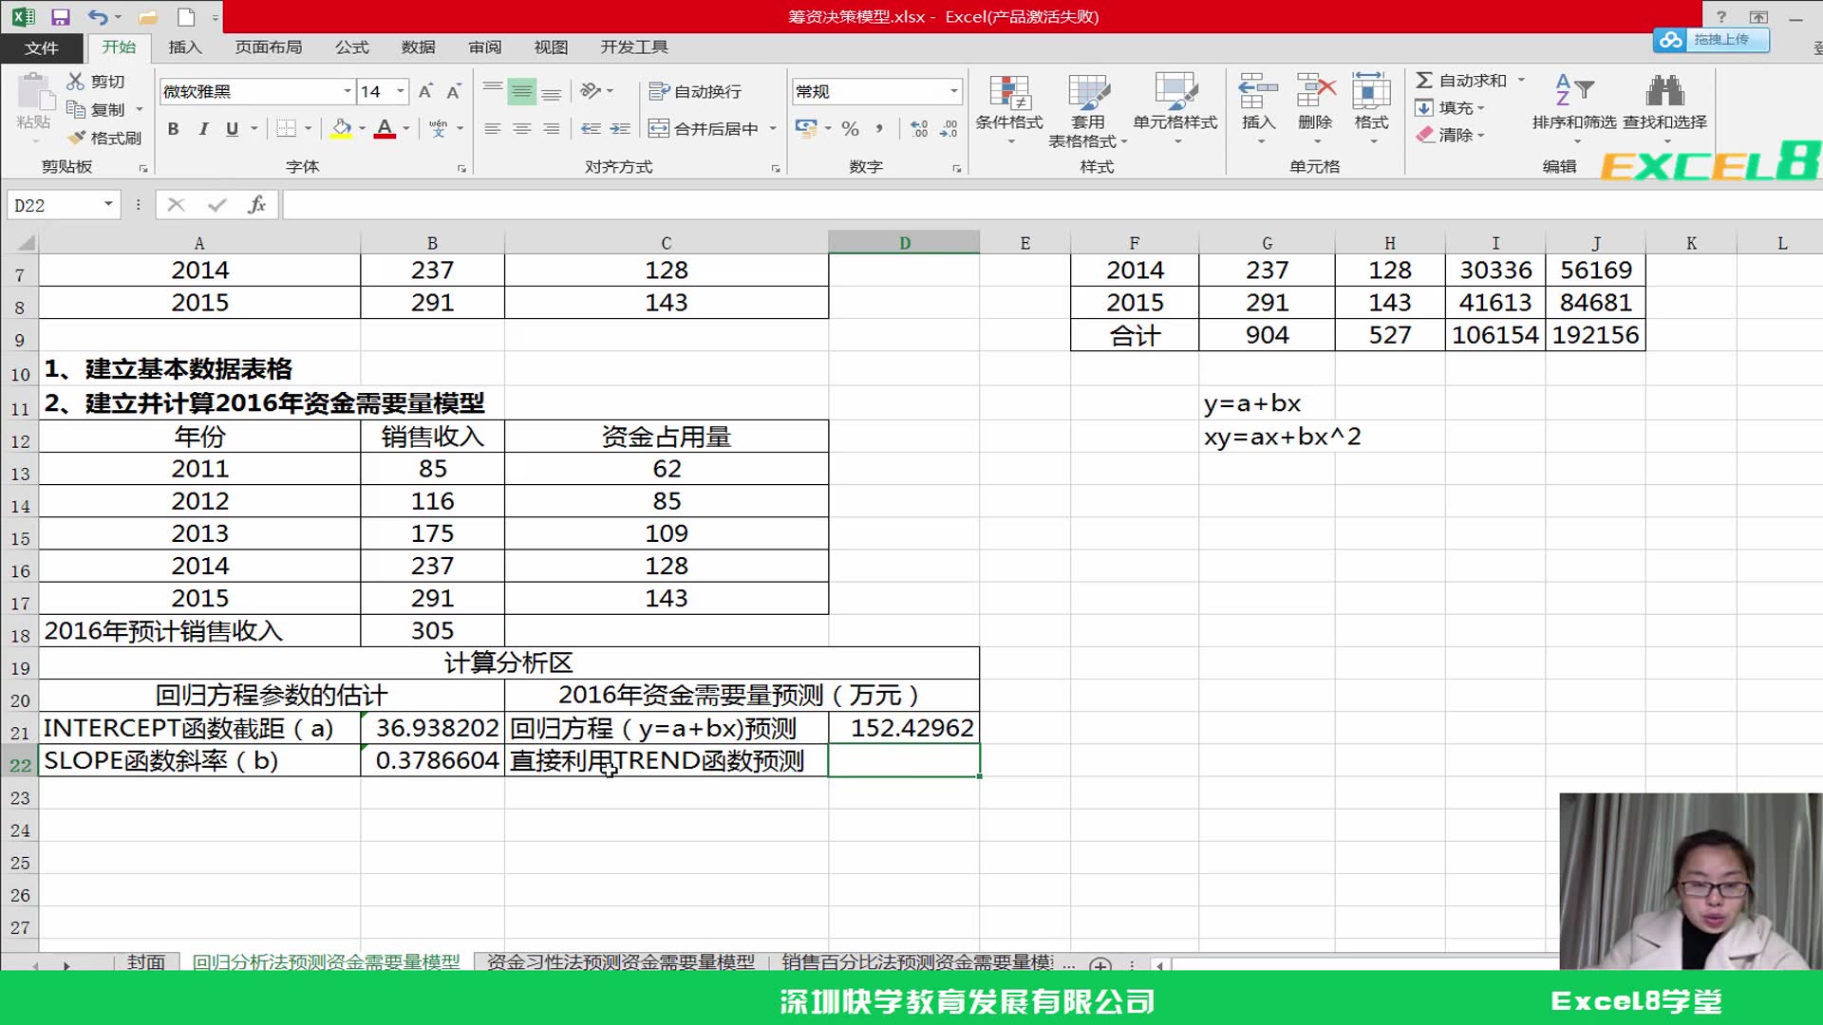
Task: Open 条件格式 conditional formatting
Action: [x=1009, y=109]
